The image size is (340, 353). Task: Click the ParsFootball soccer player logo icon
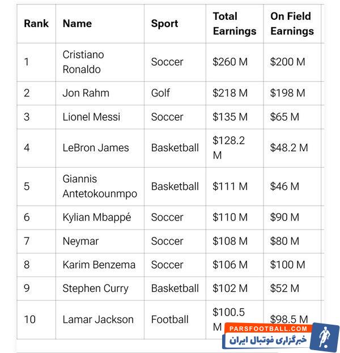[x=326, y=337]
